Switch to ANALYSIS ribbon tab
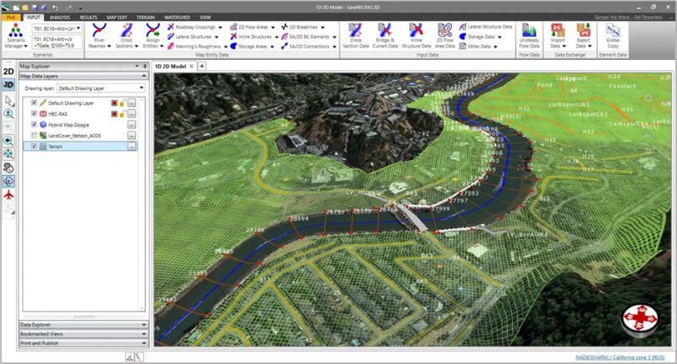 click(x=59, y=17)
